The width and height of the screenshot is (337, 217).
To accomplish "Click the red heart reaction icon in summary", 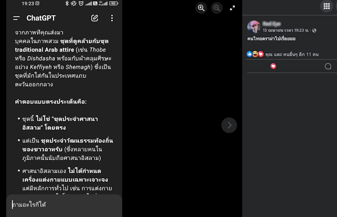I will tap(261, 54).
